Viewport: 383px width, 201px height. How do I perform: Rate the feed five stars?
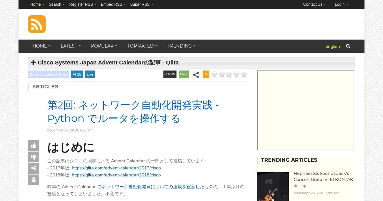[x=244, y=75]
